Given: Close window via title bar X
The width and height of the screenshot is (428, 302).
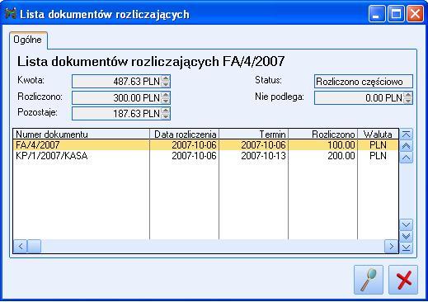Looking at the screenshot, I should pyautogui.click(x=415, y=13).
